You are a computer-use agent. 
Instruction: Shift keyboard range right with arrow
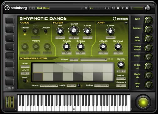click(132, 109)
